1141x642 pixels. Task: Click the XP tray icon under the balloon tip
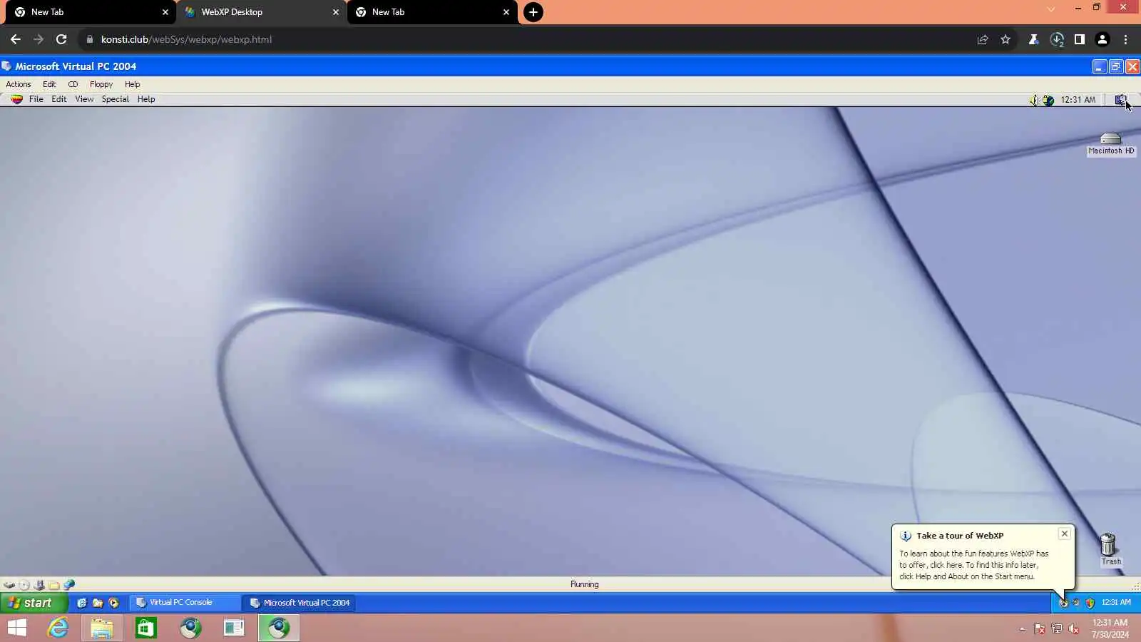pyautogui.click(x=1063, y=603)
